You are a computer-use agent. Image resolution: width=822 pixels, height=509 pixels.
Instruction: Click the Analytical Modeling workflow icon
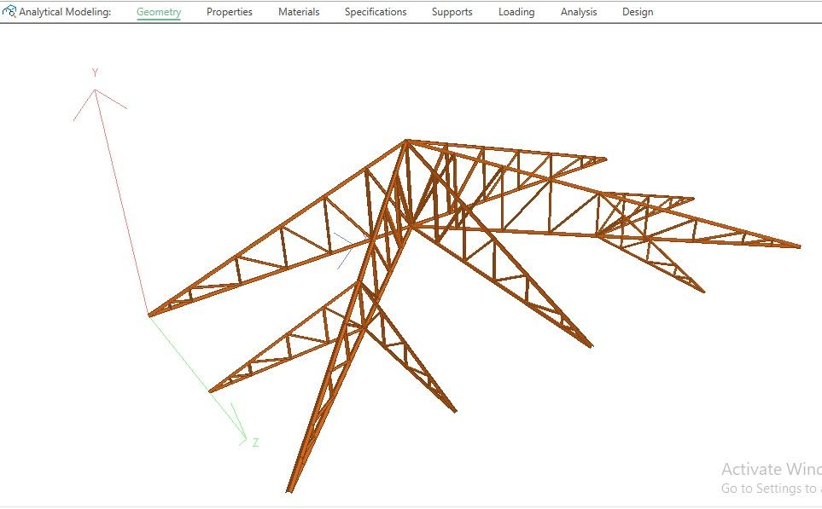9,11
